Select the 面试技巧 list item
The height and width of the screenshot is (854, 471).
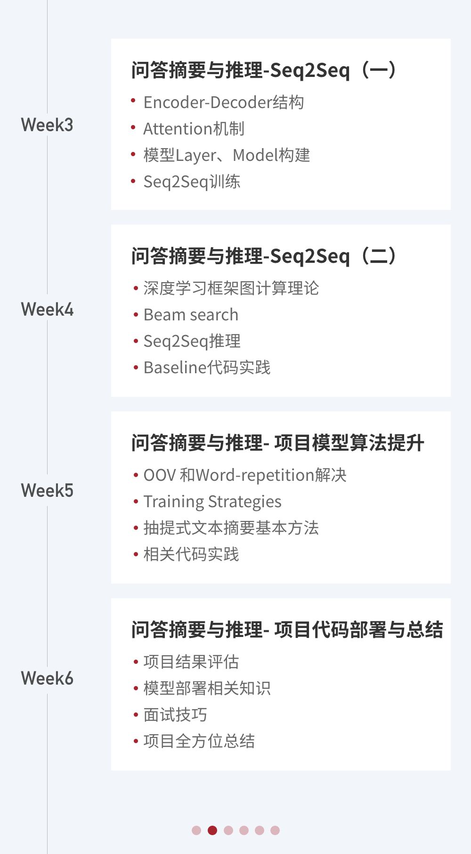point(175,715)
